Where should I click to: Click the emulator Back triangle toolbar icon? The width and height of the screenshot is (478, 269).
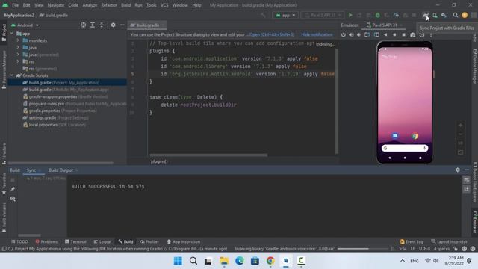pyautogui.click(x=385, y=35)
